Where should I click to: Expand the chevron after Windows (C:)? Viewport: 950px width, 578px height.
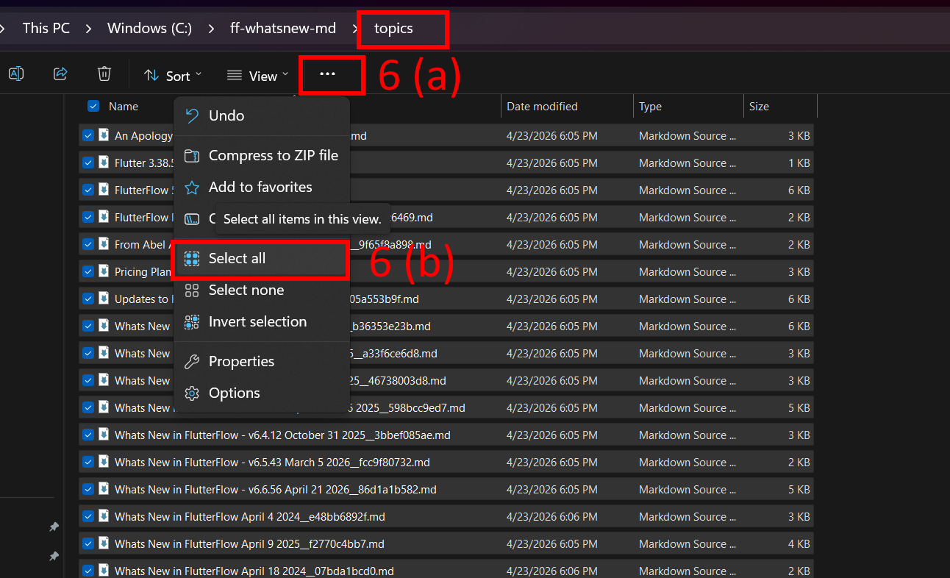tap(211, 29)
